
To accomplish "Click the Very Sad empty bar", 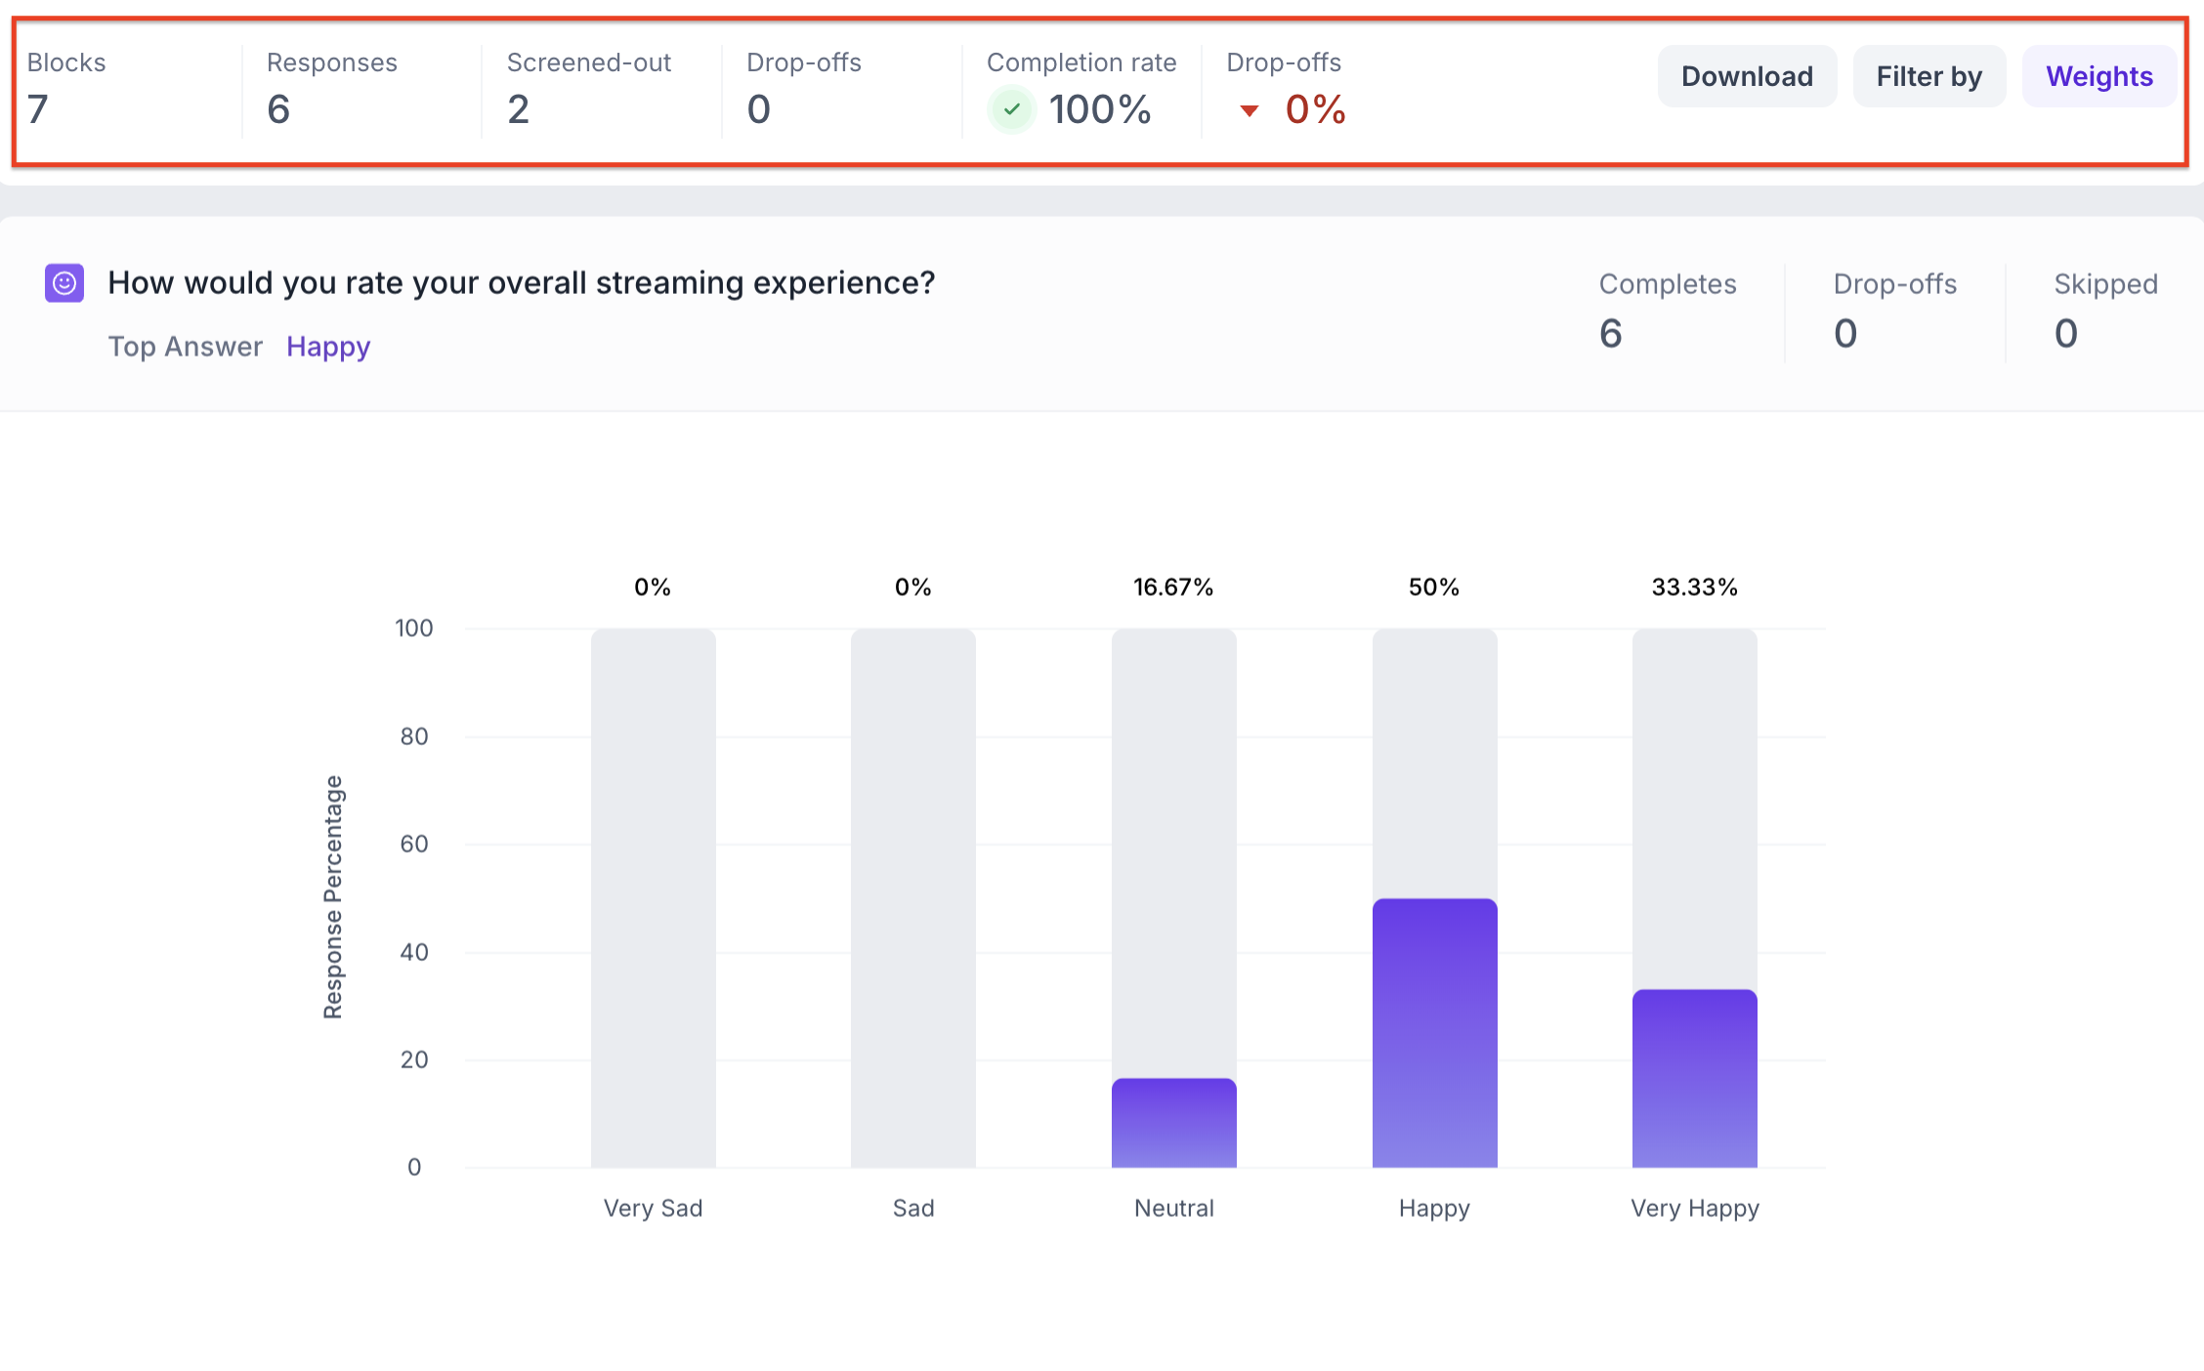I will tap(653, 896).
